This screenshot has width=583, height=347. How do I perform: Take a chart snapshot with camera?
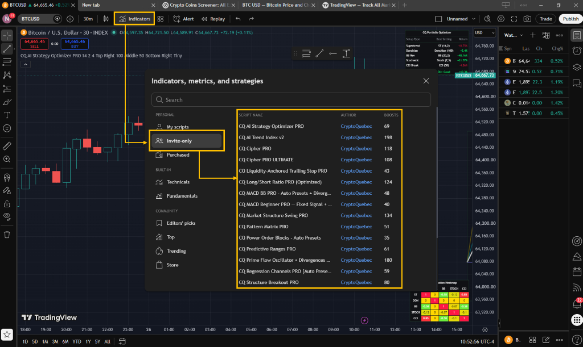pyautogui.click(x=527, y=19)
